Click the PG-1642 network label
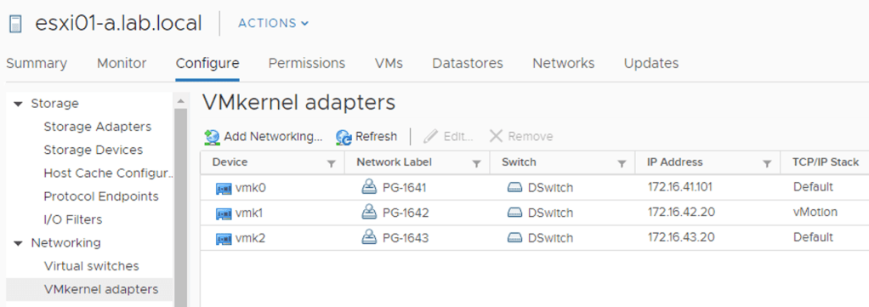 (x=406, y=213)
